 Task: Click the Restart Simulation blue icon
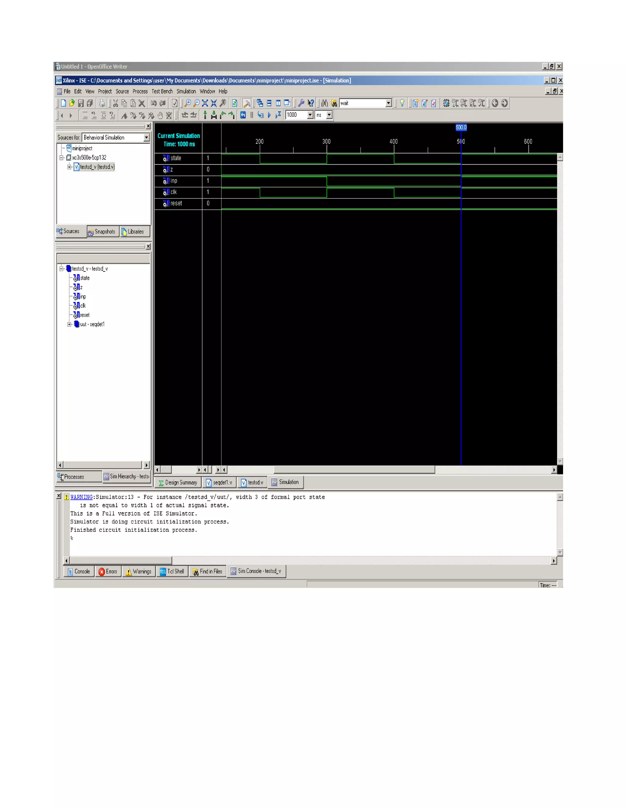(243, 115)
